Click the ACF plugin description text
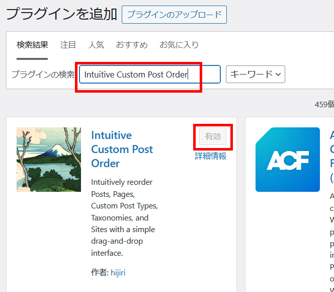The image size is (334, 292). click(331, 237)
